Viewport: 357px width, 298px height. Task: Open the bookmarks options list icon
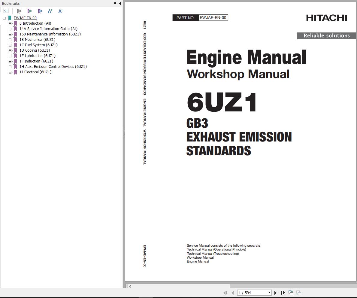(6, 11)
